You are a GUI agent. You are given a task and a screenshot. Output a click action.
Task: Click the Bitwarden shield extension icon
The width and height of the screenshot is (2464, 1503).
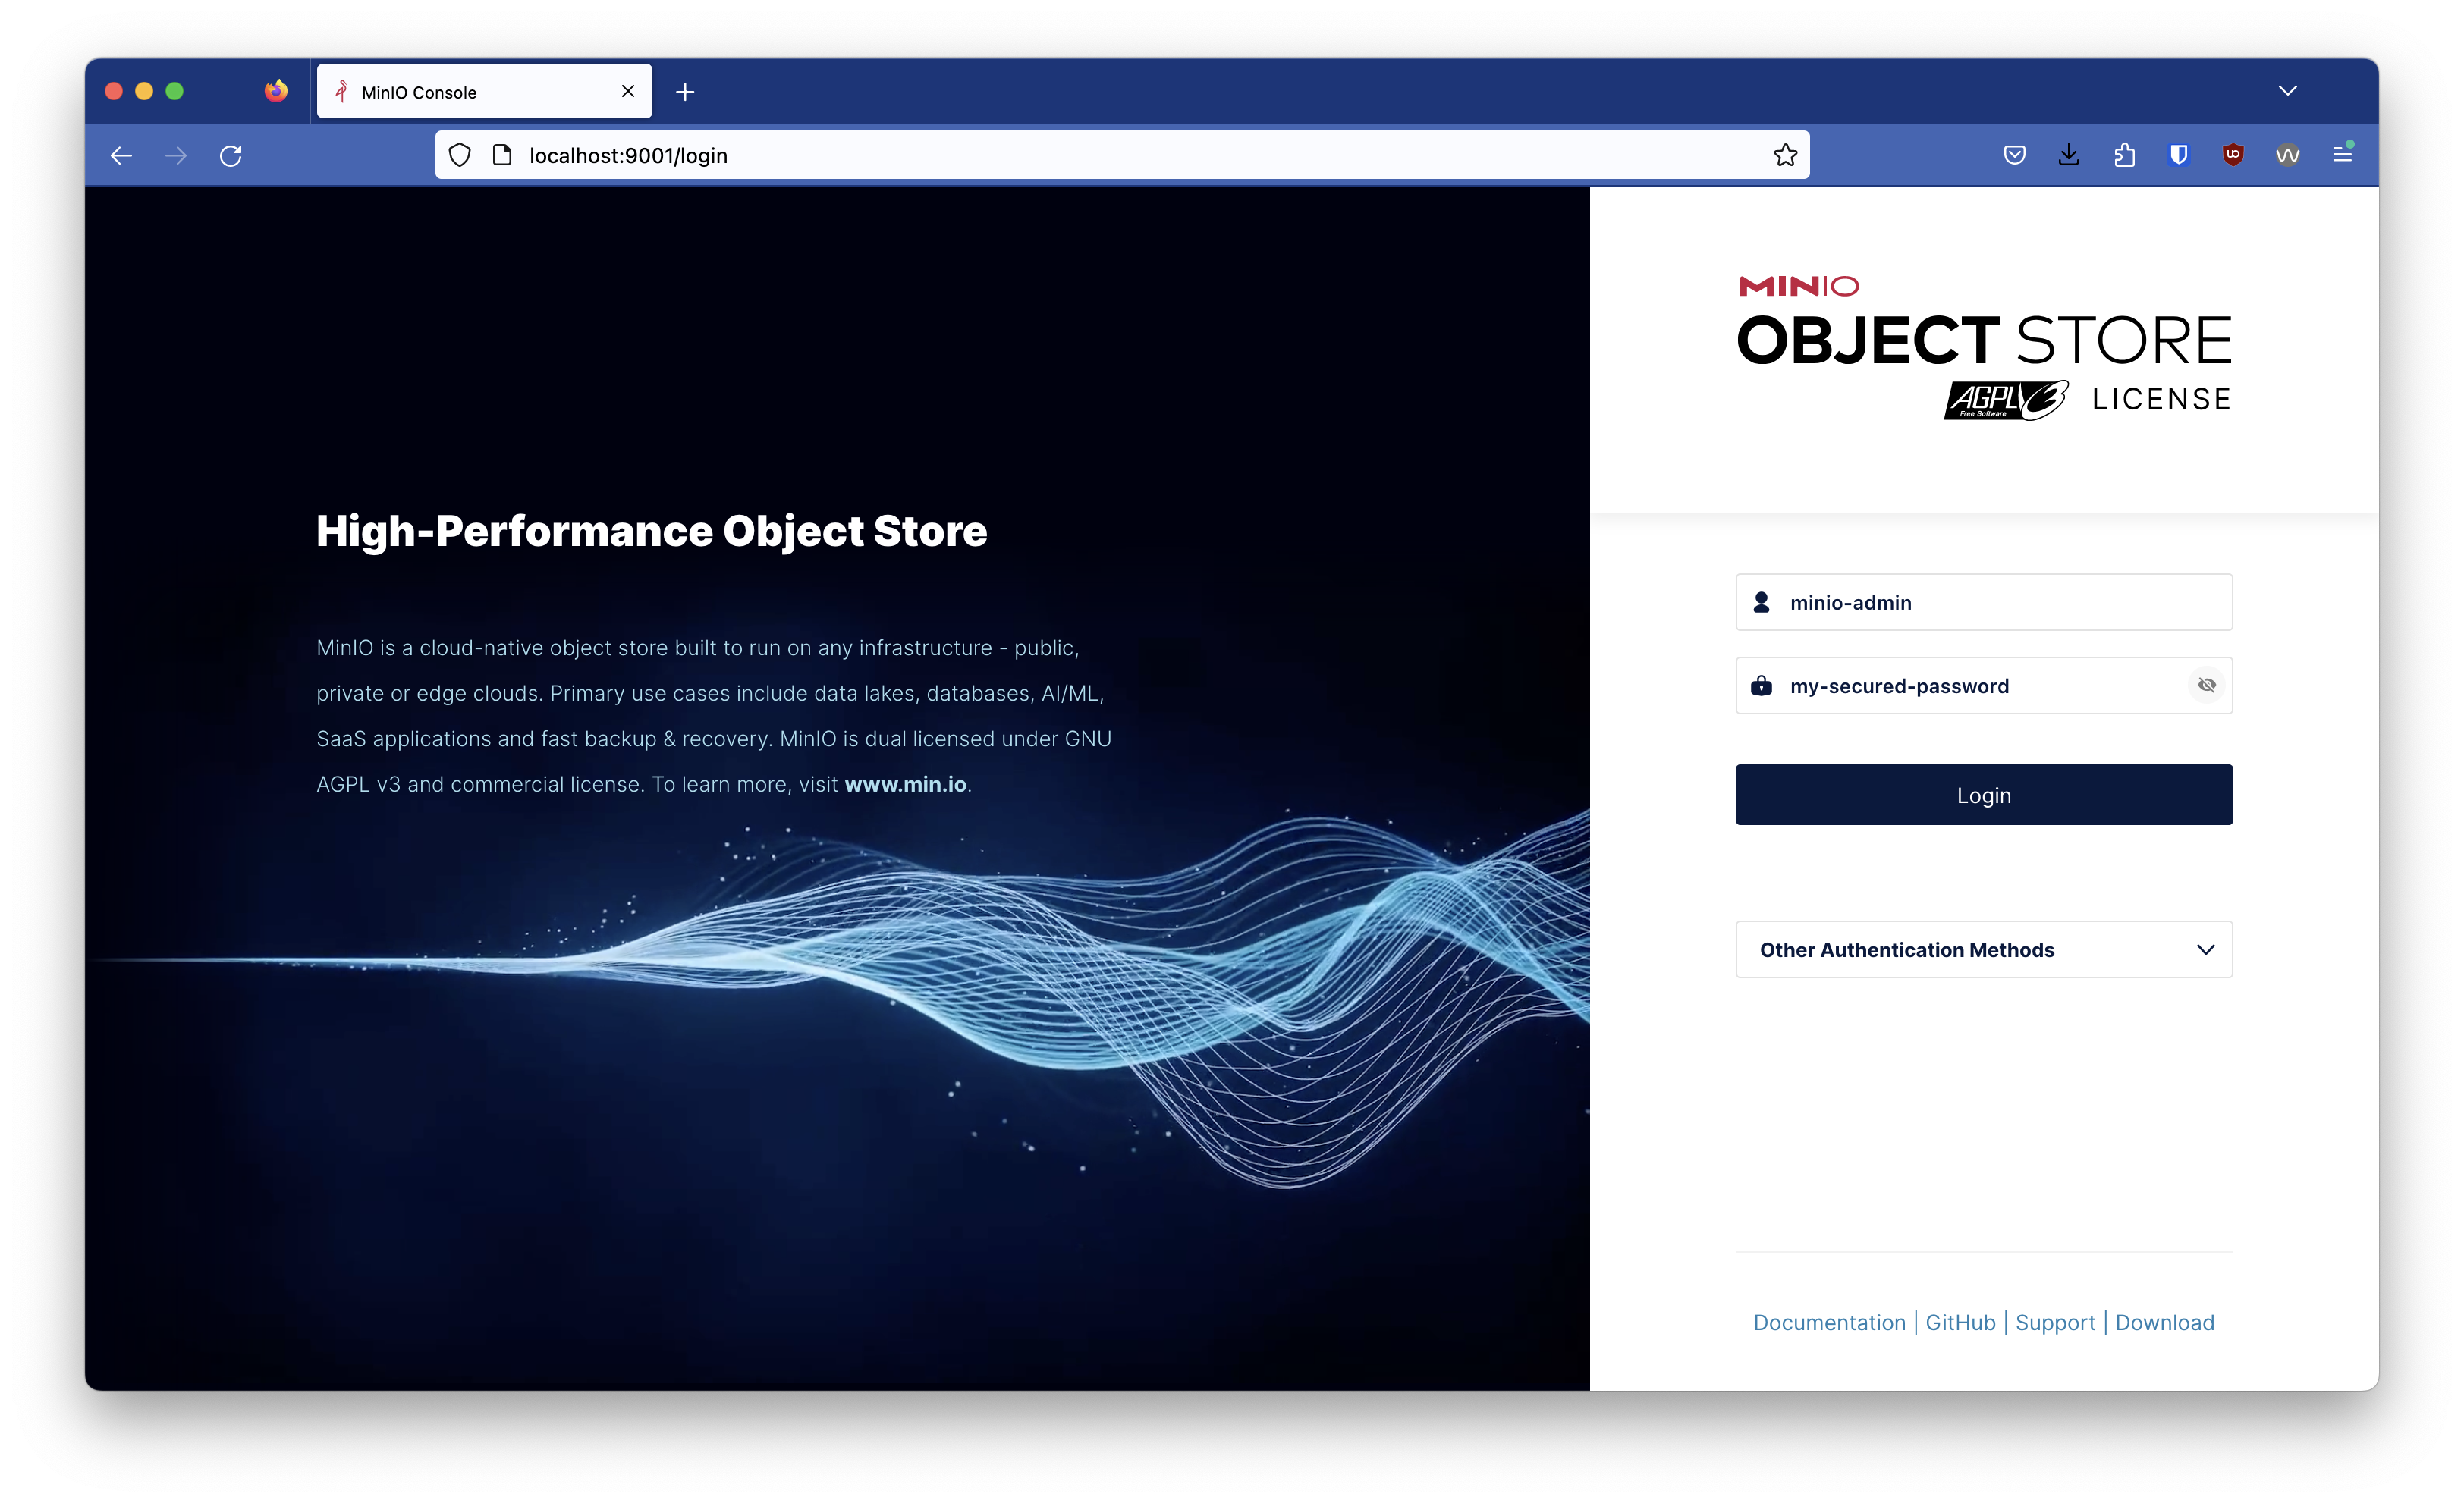(x=2178, y=155)
